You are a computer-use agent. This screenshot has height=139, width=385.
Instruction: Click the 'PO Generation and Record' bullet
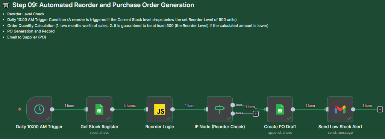point(31,31)
